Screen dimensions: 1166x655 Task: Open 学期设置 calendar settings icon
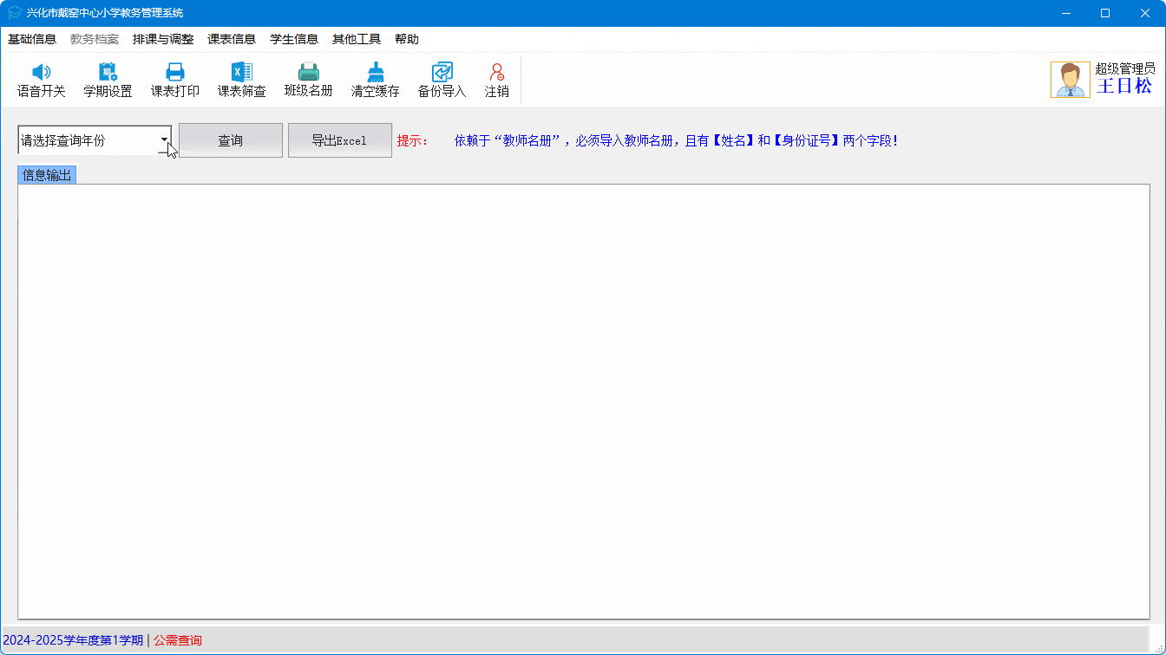tap(108, 73)
